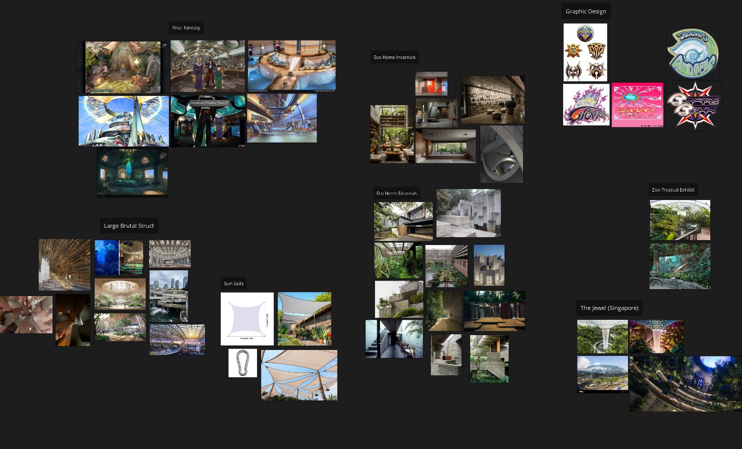The image size is (742, 449).
Task: Click The Jewel (Singapore) label
Action: pyautogui.click(x=609, y=308)
